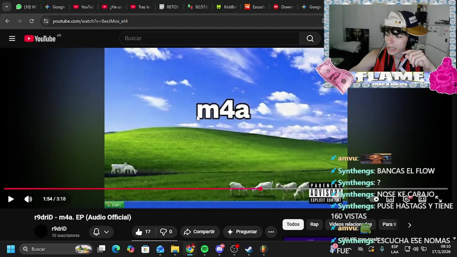Screen dimensions: 457x257
Task: Open the r9driD channel name link
Action: tap(59, 229)
